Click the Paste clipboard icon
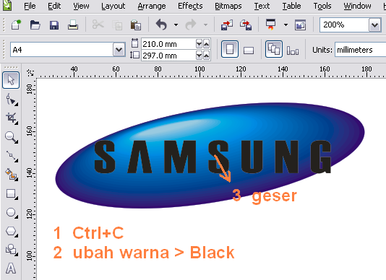Screen dimensions: 386x280 tap(136, 25)
